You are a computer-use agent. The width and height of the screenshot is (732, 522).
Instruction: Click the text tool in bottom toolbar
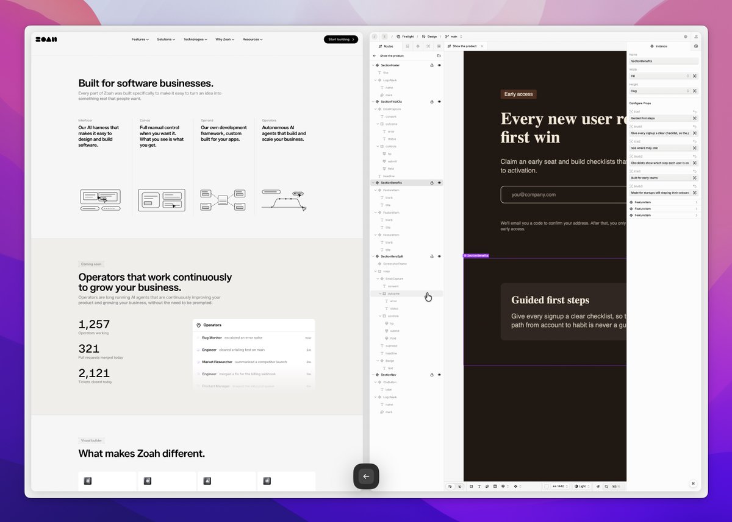pyautogui.click(x=479, y=486)
